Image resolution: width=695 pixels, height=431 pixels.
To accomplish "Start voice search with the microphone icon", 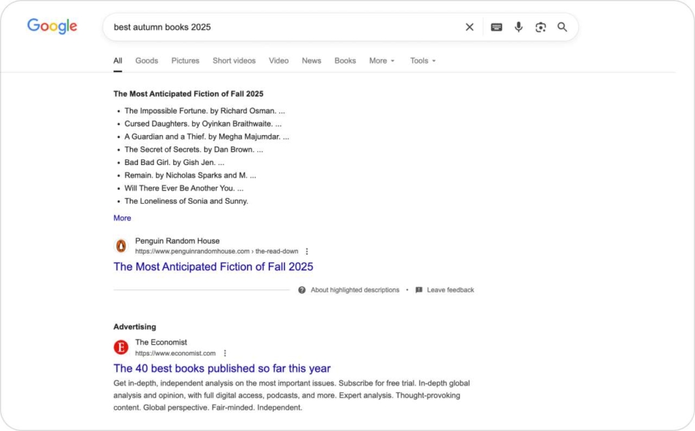I will [519, 27].
